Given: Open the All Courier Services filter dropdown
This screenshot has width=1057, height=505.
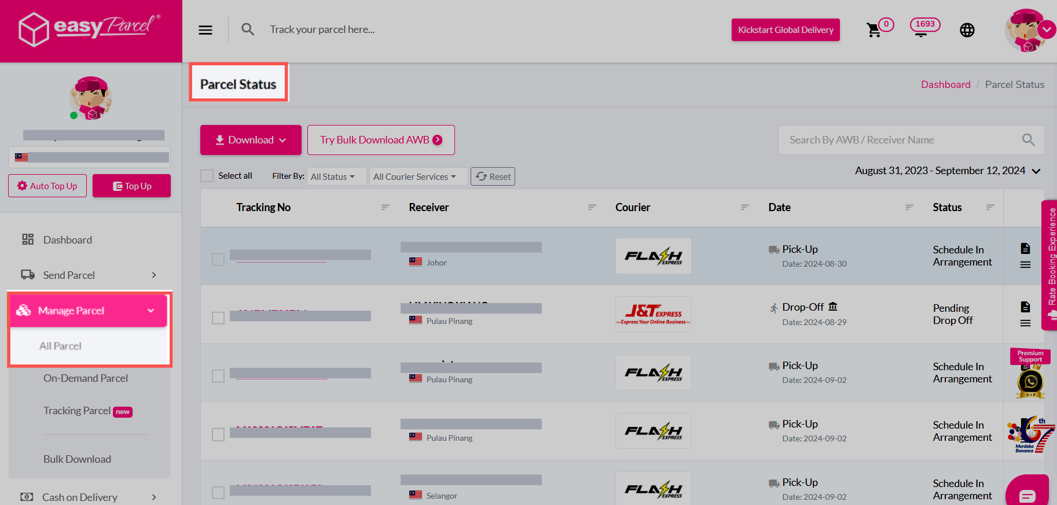Looking at the screenshot, I should (x=418, y=176).
